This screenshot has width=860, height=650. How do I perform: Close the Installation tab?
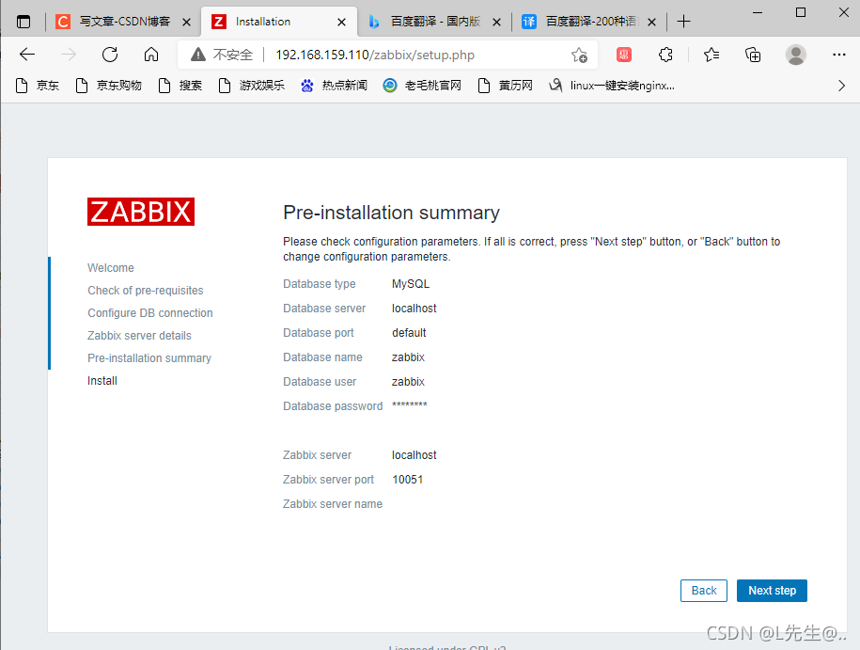pyautogui.click(x=341, y=22)
